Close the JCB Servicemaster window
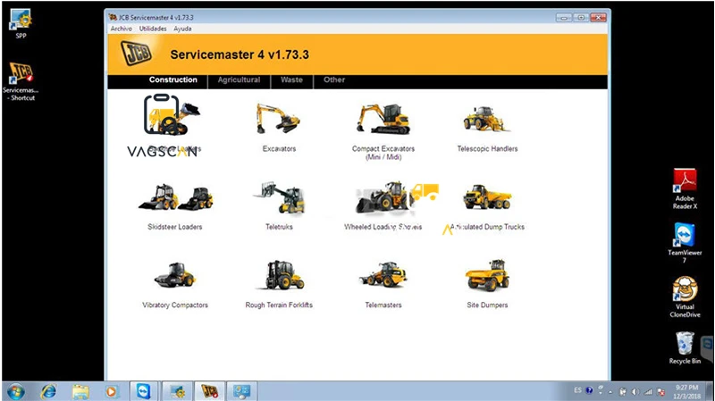Screen dimensions: 715x401 (598, 18)
